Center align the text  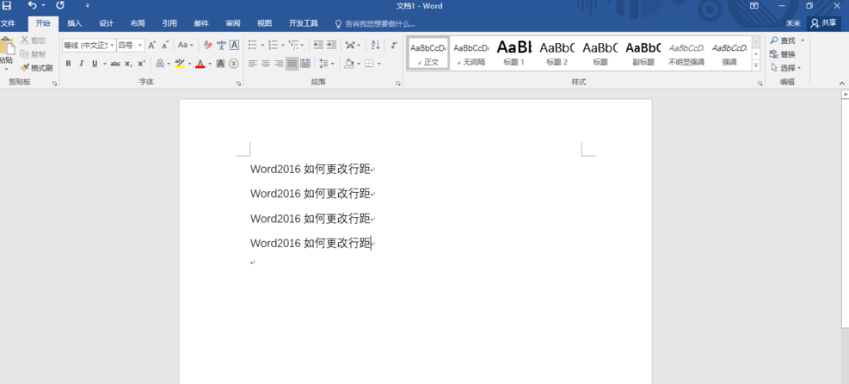(266, 64)
